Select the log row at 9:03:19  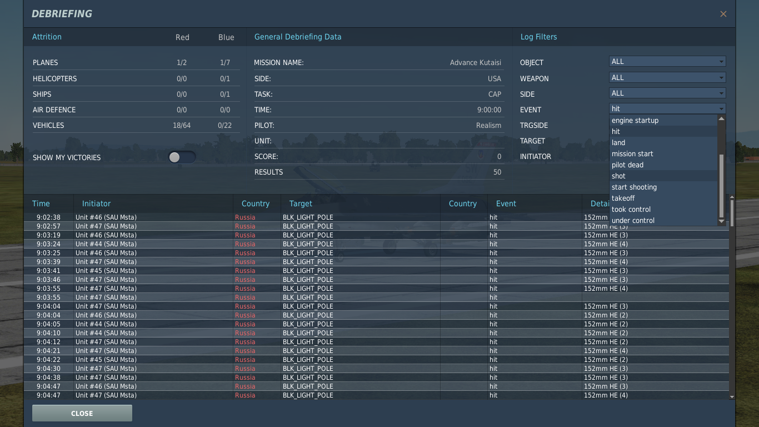point(376,235)
